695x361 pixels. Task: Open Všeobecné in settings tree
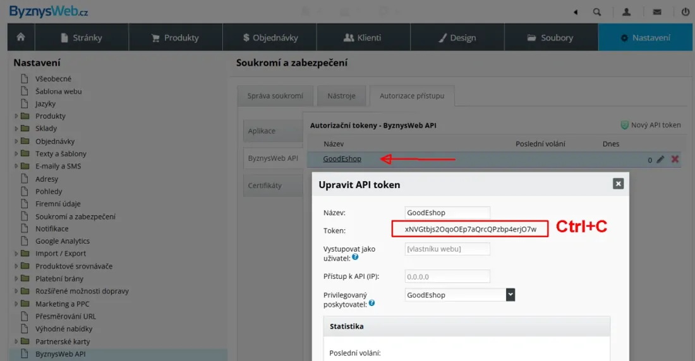(x=53, y=79)
